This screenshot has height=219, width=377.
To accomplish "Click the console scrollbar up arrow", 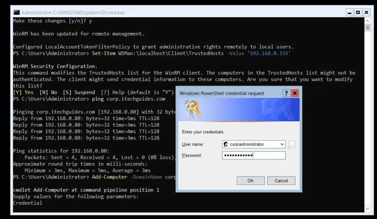I will tap(367, 21).
